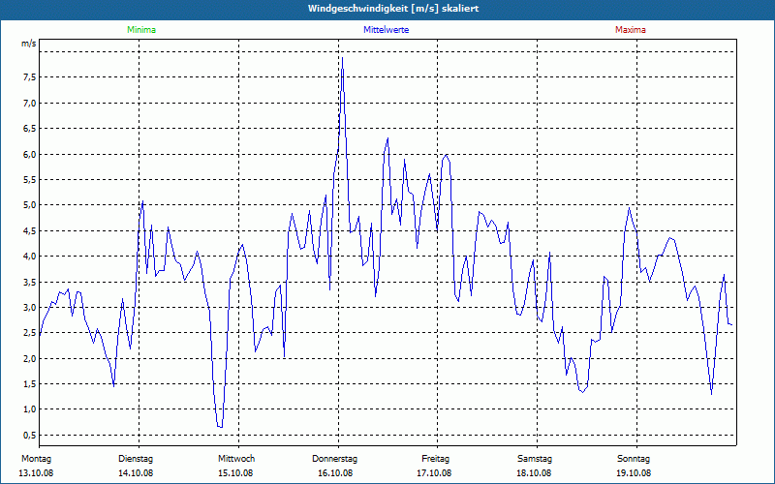Click the Mittelwerte legend label
Image resolution: width=775 pixels, height=484 pixels.
coord(386,30)
